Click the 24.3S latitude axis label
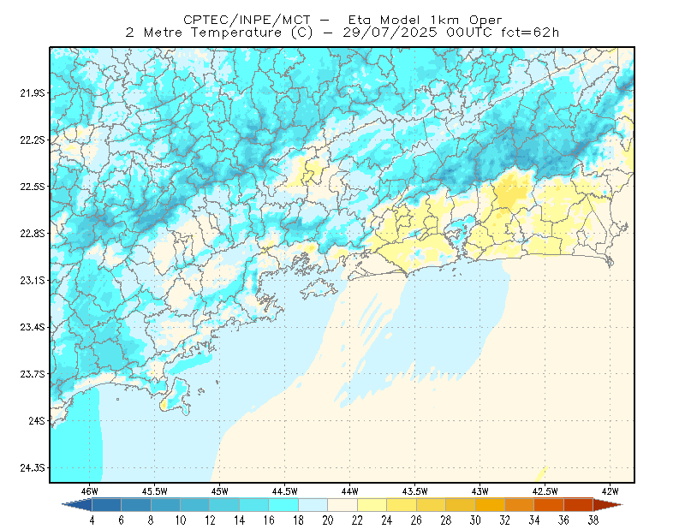The image size is (685, 529). [x=33, y=467]
